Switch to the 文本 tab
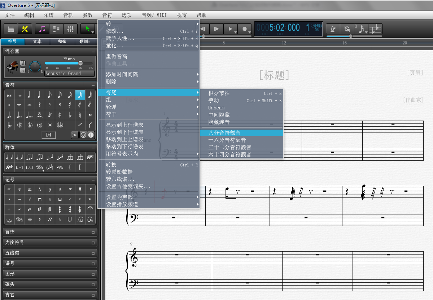The width and height of the screenshot is (433, 300). coord(38,42)
